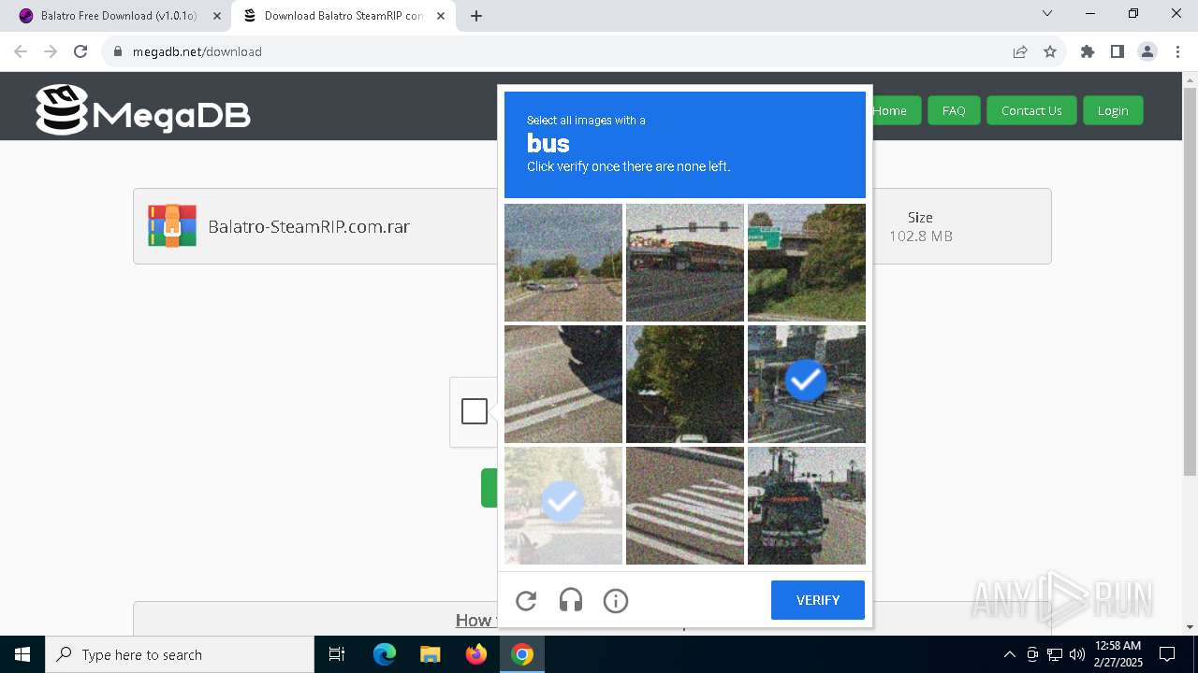Viewport: 1198px width, 673px height.
Task: Click the Balatro-SteamRIP.com.rar file name
Action: pos(309,226)
